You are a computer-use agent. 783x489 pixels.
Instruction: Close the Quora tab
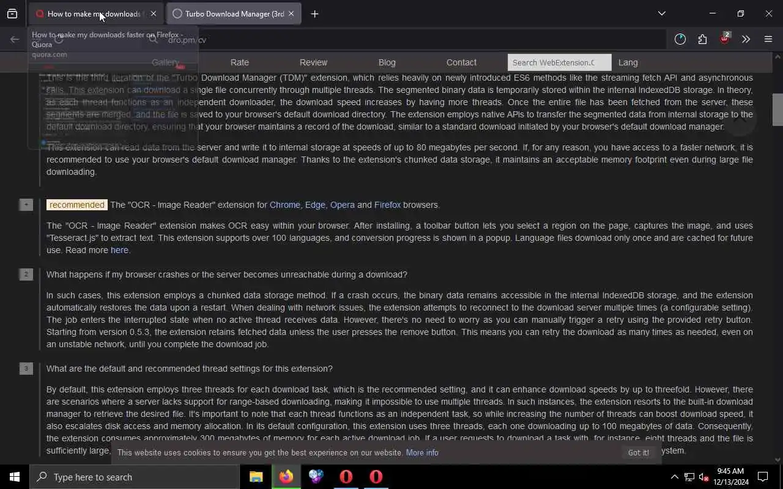pyautogui.click(x=154, y=13)
